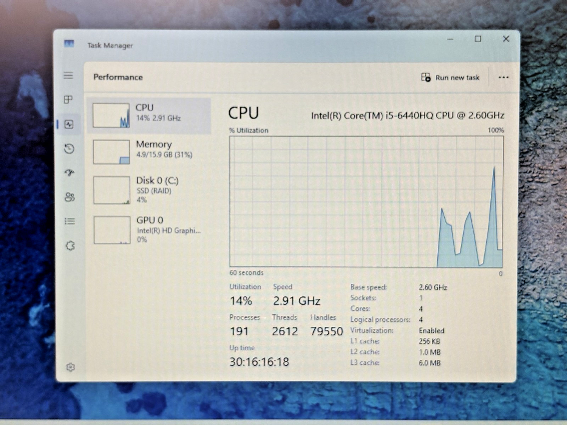This screenshot has width=567, height=425.
Task: Click the CPU utilization graph
Action: (x=366, y=202)
